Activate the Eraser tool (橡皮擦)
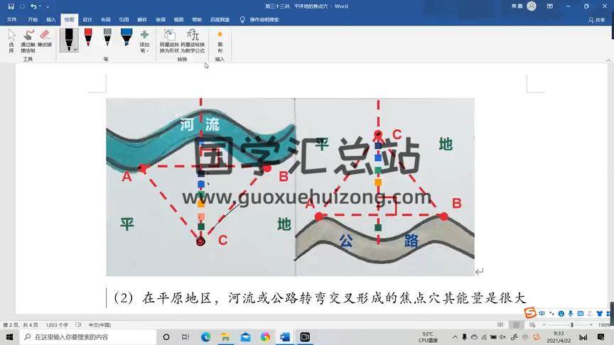The image size is (614, 345). point(45,41)
